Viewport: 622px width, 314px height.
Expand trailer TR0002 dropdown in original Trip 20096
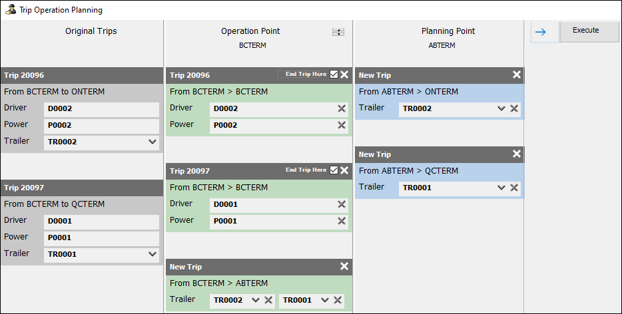coord(153,142)
